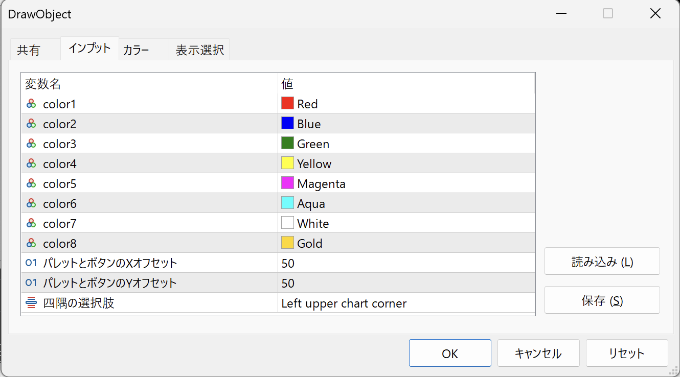Screen dimensions: 680x377
Task: Click the color5 variable type icon
Action: (x=31, y=183)
